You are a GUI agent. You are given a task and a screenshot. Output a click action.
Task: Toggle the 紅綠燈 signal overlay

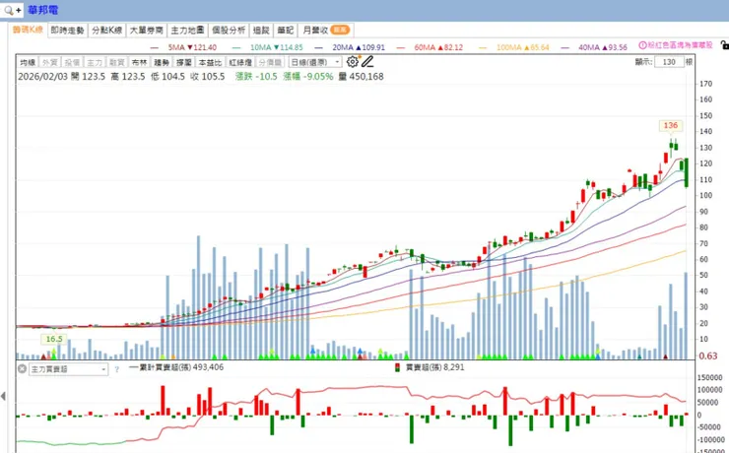(x=240, y=62)
